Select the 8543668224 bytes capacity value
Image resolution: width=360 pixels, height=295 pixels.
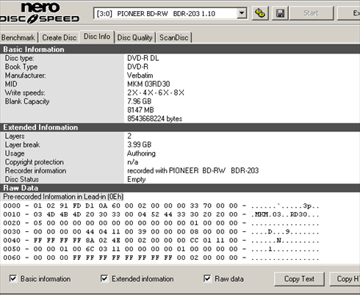(x=154, y=119)
